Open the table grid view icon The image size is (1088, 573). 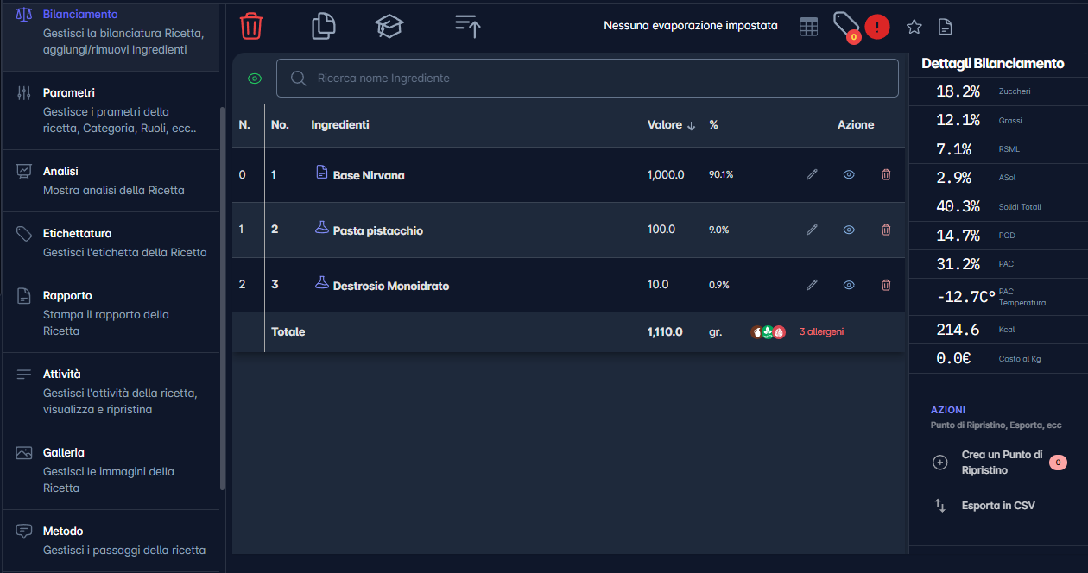(808, 27)
